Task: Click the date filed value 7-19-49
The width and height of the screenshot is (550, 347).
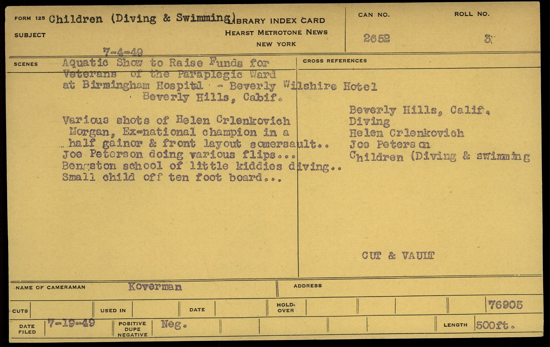Action: coord(71,323)
